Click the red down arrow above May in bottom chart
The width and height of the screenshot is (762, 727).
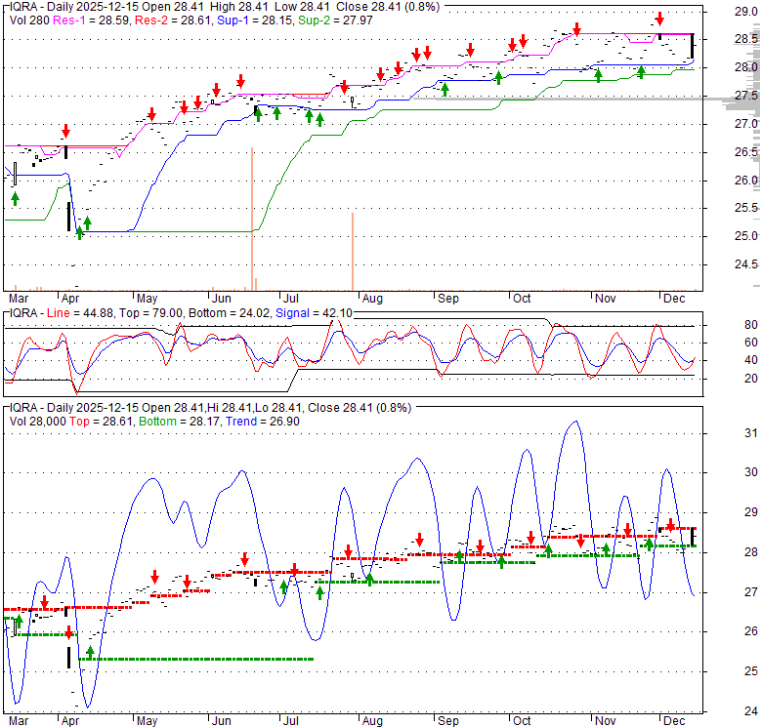pos(154,577)
